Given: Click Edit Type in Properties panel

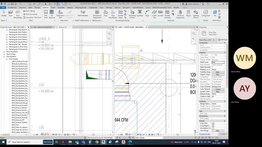Looking at the screenshot, I should [x=223, y=40].
